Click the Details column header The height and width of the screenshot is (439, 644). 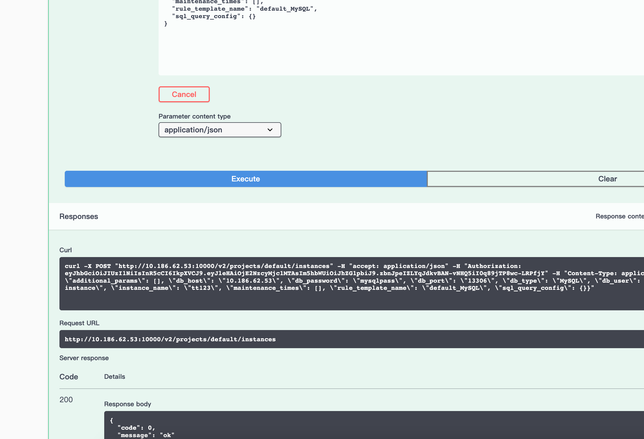(114, 377)
